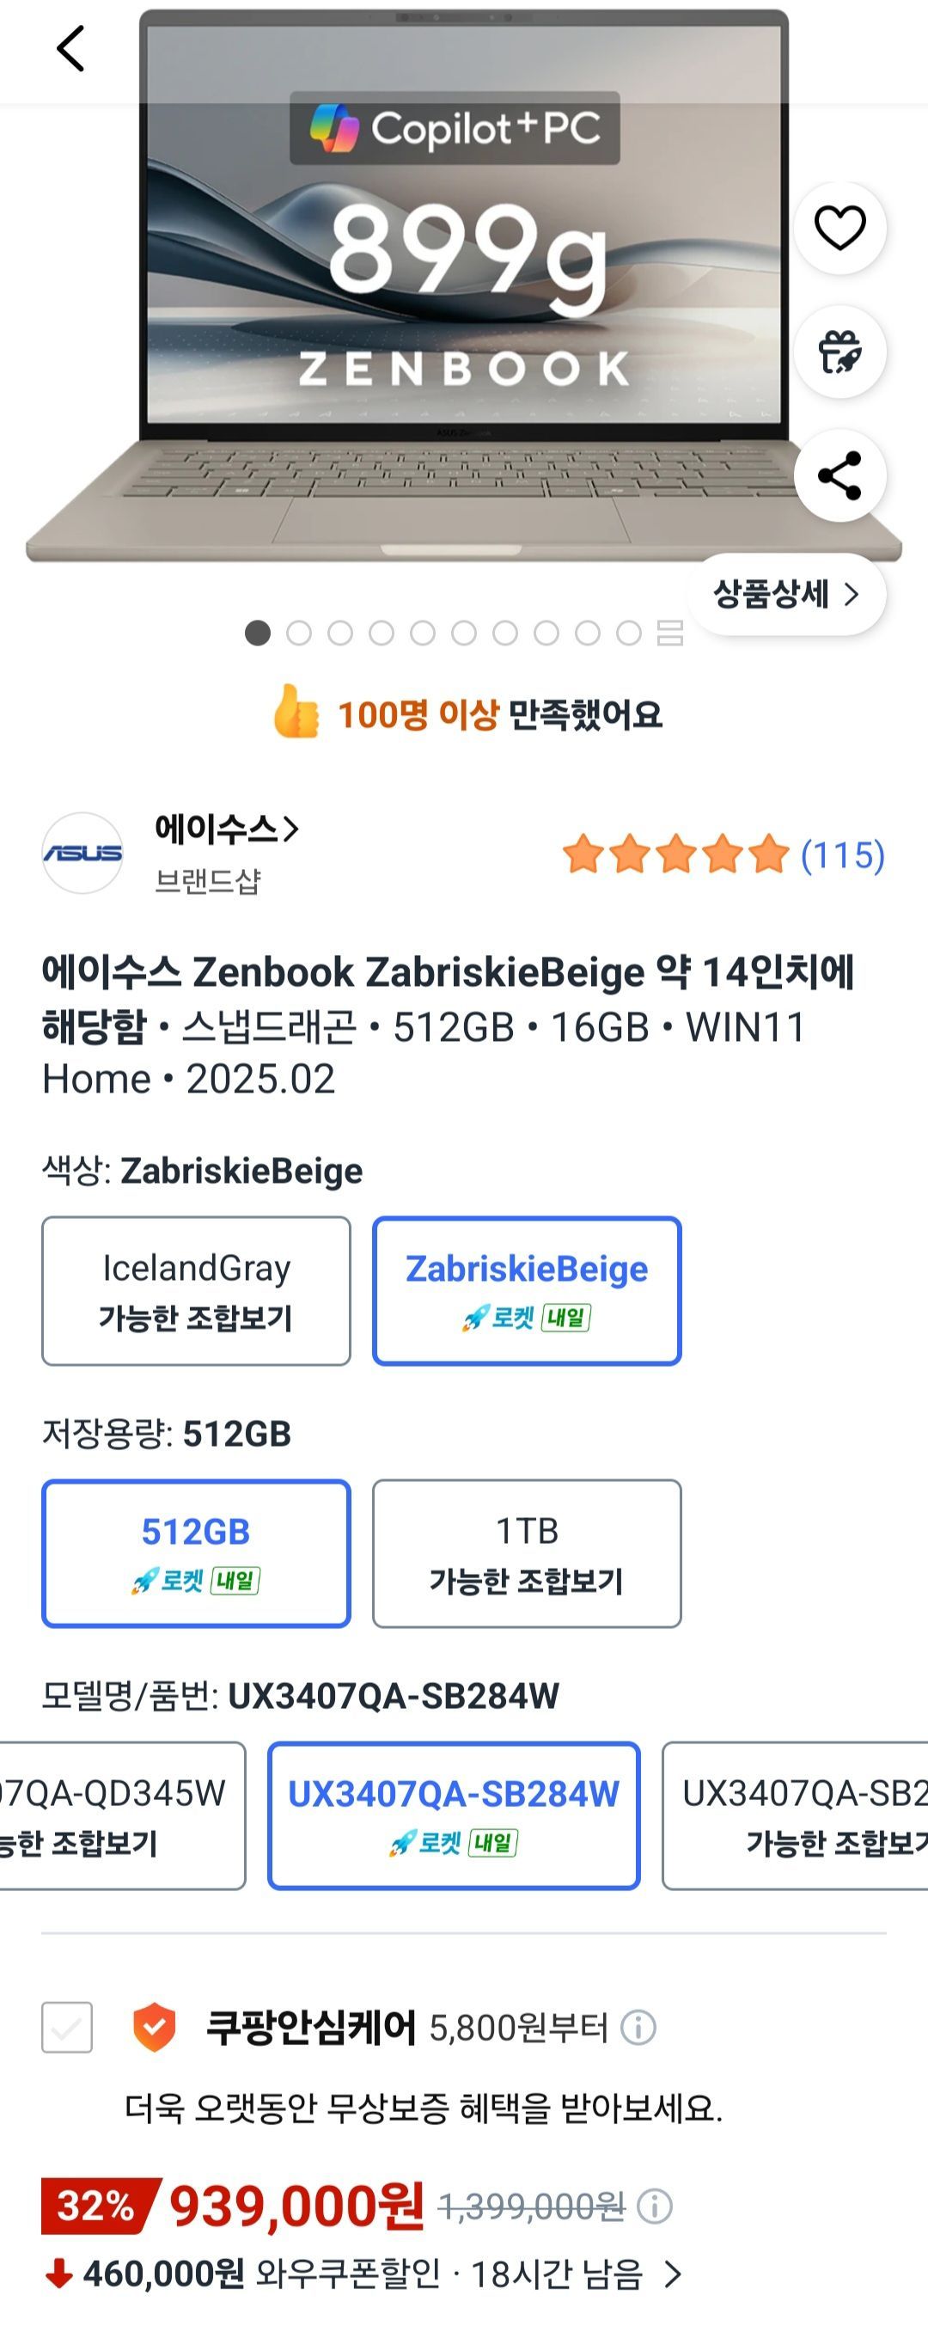Select model UX3407QA-SB284W
928x2326 pixels.
coord(453,1815)
